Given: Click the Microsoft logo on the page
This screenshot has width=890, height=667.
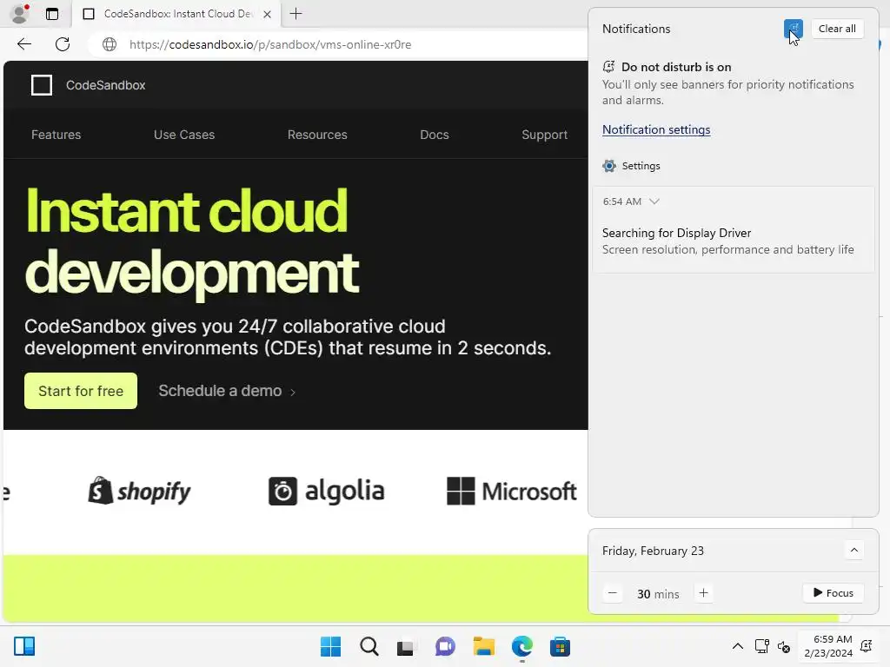Looking at the screenshot, I should click(511, 492).
